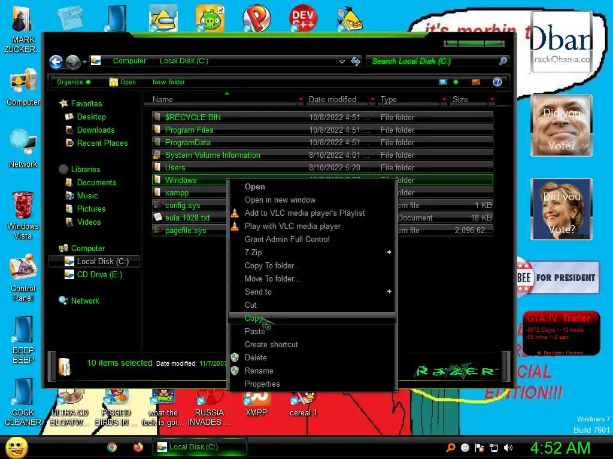Choose Copy in the context menu

[312, 318]
